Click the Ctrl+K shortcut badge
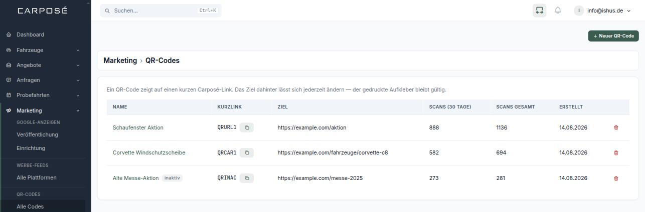This screenshot has height=212, width=645. click(x=208, y=10)
